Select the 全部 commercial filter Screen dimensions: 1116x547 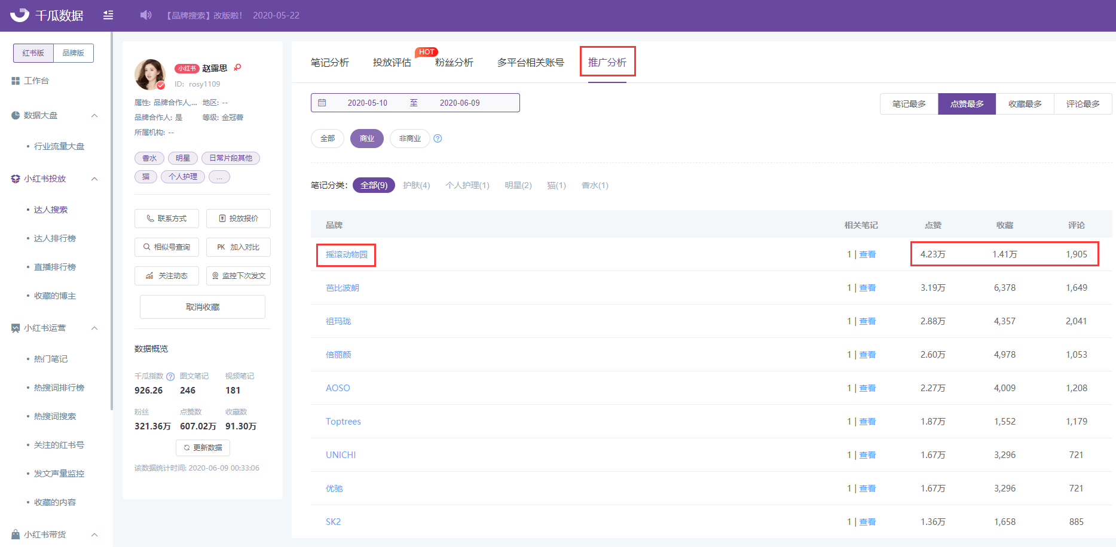point(328,139)
